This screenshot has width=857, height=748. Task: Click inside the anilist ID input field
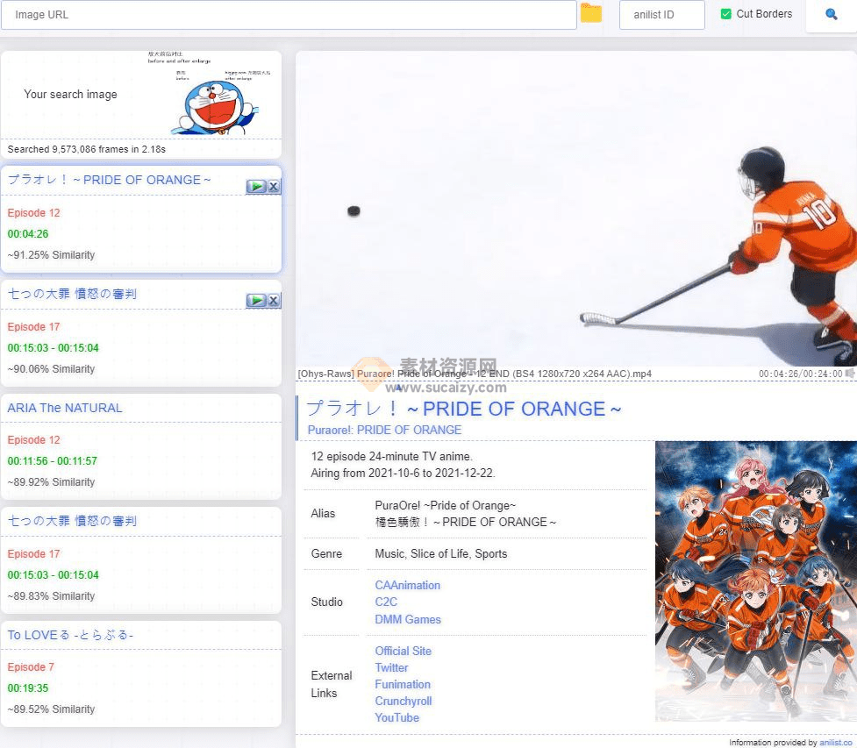click(661, 14)
